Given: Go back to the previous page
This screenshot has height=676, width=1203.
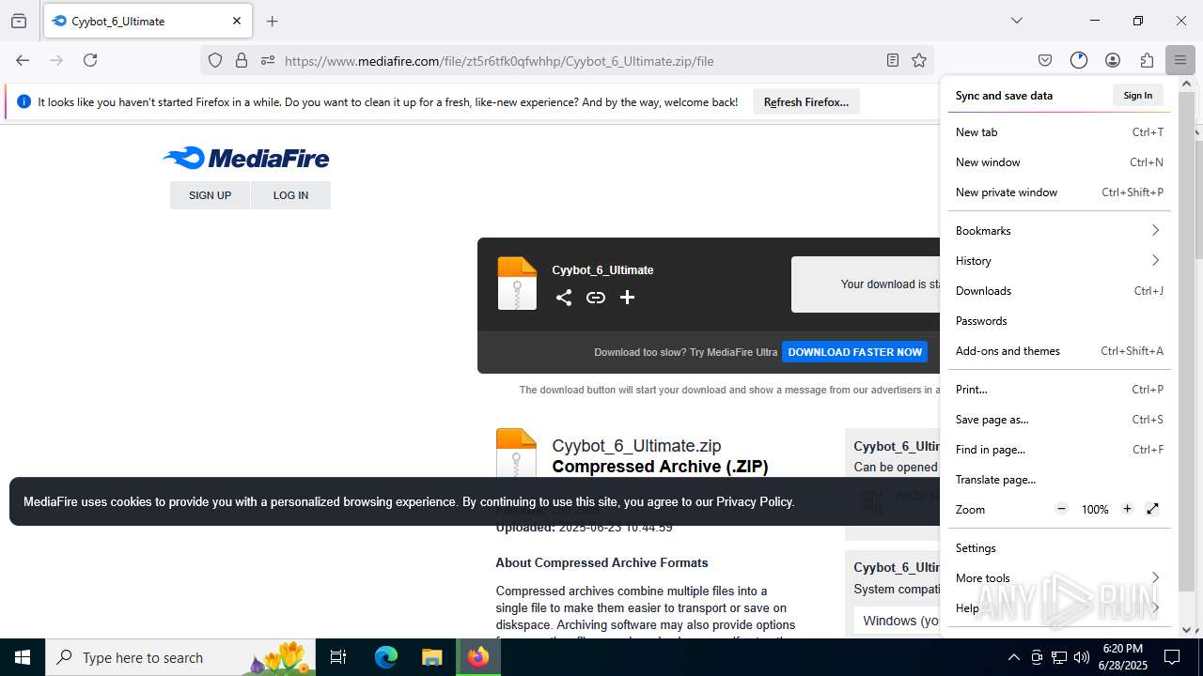Looking at the screenshot, I should click(x=23, y=60).
